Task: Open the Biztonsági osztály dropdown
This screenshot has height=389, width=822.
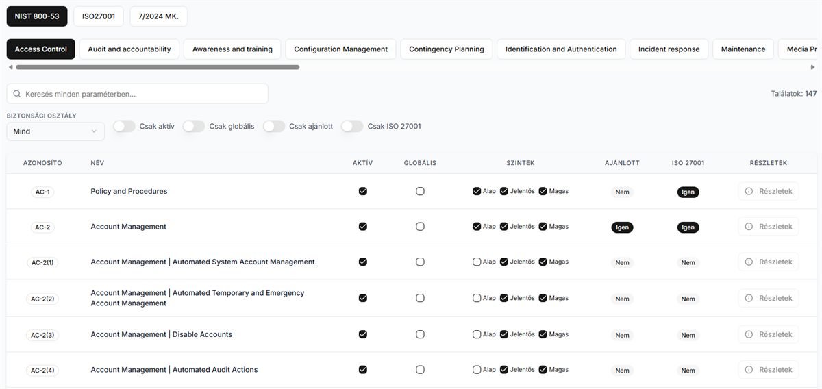Action: point(55,131)
